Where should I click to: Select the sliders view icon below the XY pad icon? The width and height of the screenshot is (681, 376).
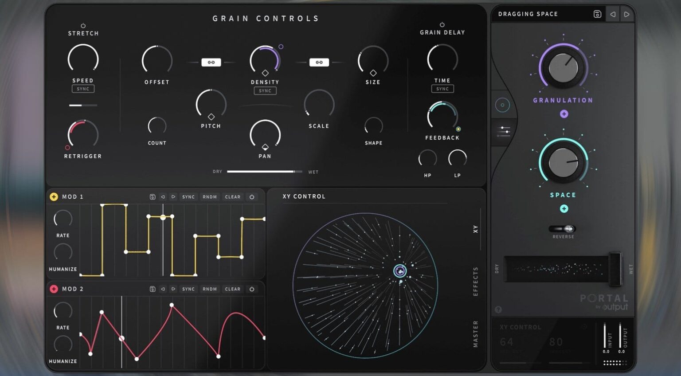503,131
